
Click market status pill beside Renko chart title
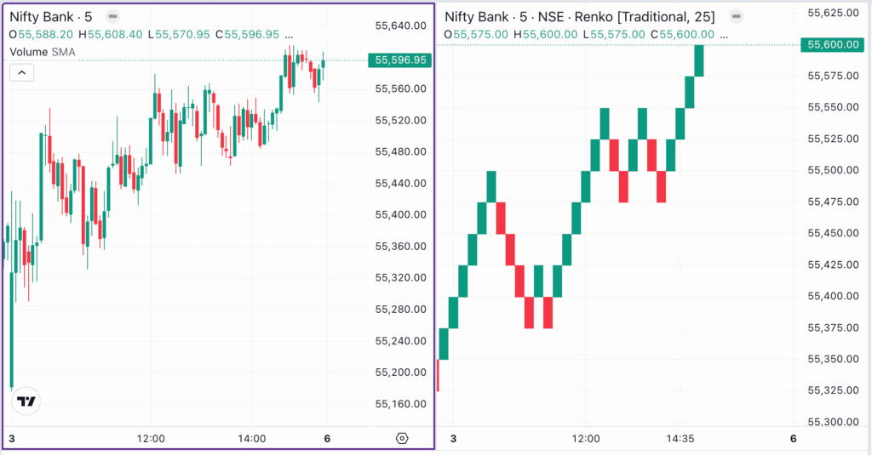click(x=737, y=16)
